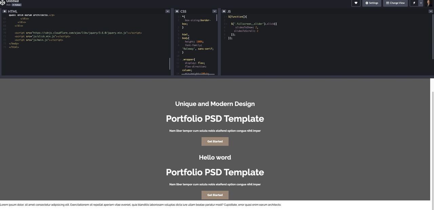Select the HTML editor tab title
The image size is (434, 210).
13,11
